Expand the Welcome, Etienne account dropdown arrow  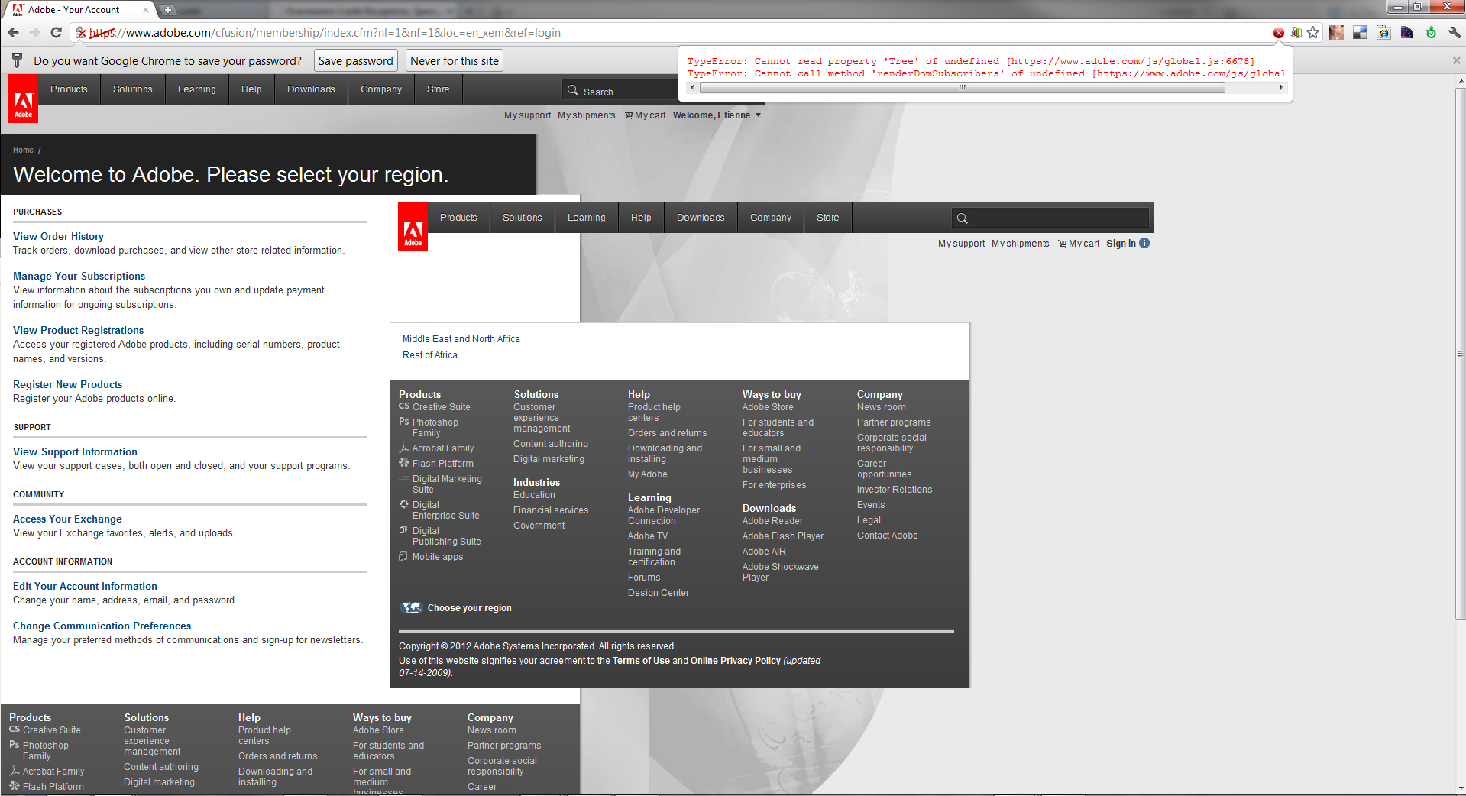pos(759,115)
